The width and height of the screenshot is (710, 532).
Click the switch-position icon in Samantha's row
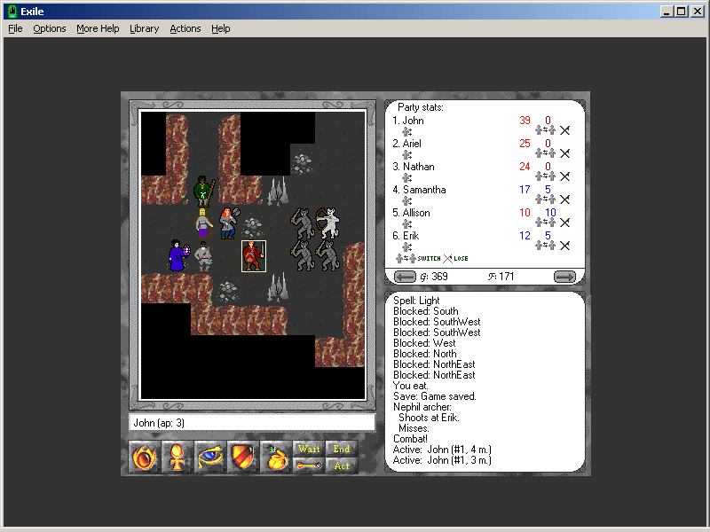pyautogui.click(x=545, y=199)
